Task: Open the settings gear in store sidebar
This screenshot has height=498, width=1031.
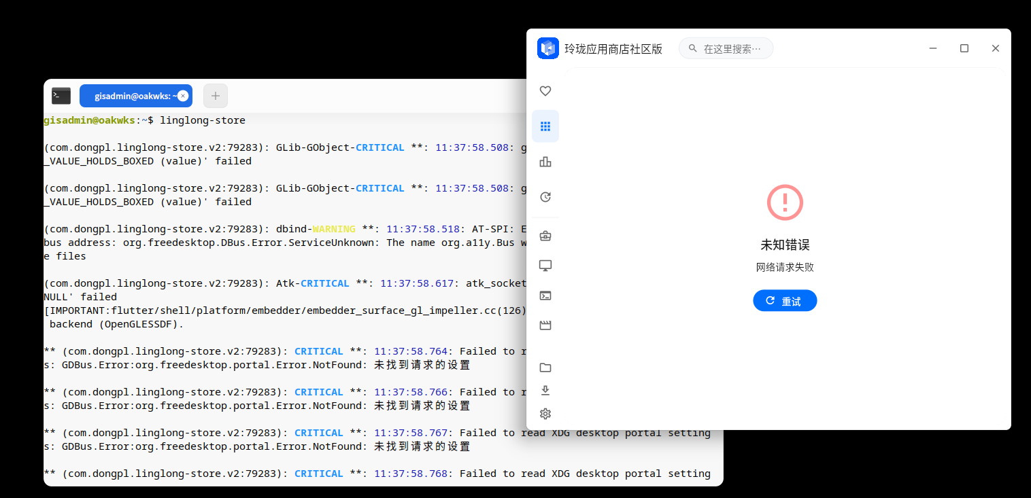Action: [x=545, y=414]
